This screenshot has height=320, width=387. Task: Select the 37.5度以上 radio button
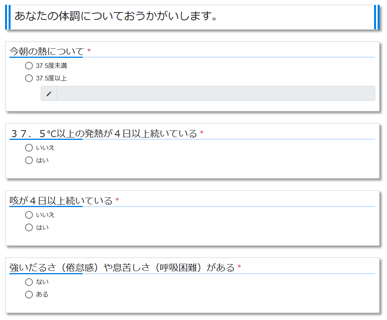[29, 78]
